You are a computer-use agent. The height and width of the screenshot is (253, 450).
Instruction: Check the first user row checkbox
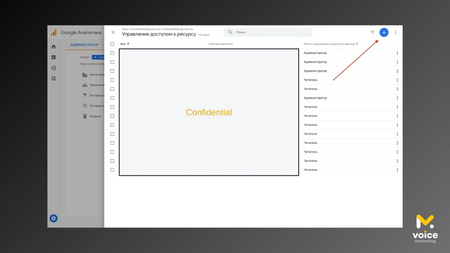click(x=112, y=53)
